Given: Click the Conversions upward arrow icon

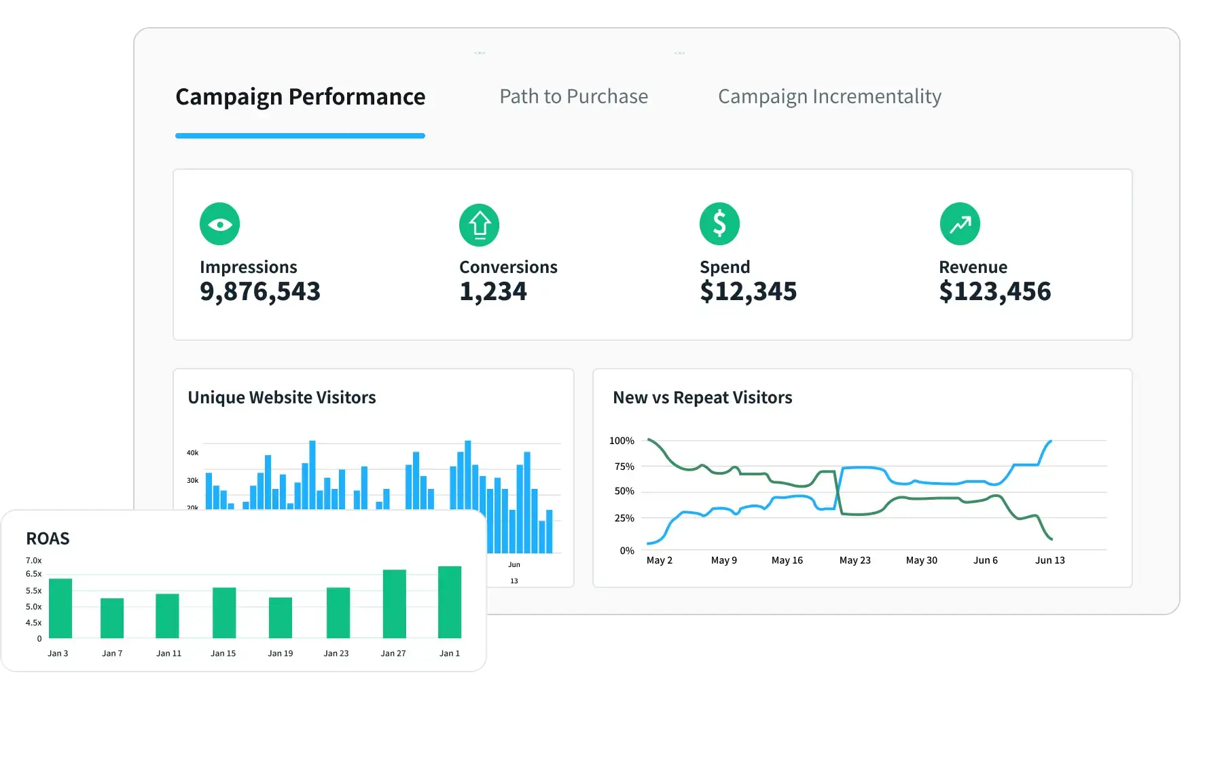Looking at the screenshot, I should point(479,225).
